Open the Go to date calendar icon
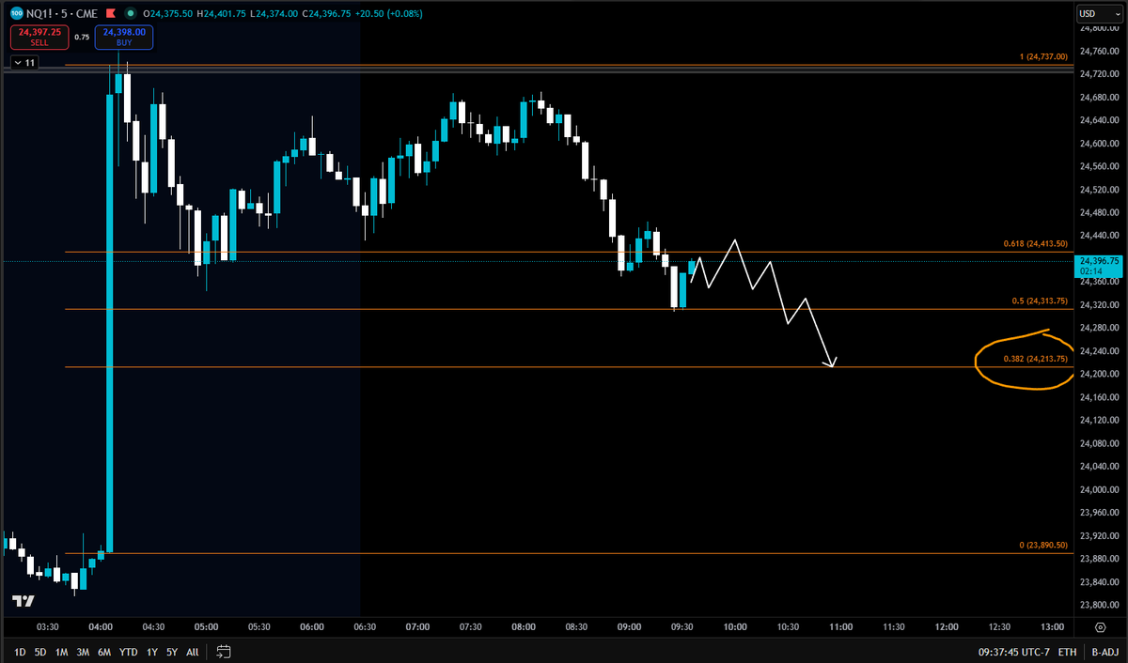The width and height of the screenshot is (1128, 663). (224, 651)
